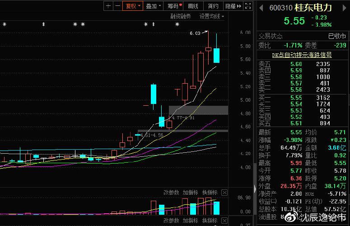This screenshot has height=226, width=350.
Task: Select the 5.56 sell-one order row
Action: (302, 90)
